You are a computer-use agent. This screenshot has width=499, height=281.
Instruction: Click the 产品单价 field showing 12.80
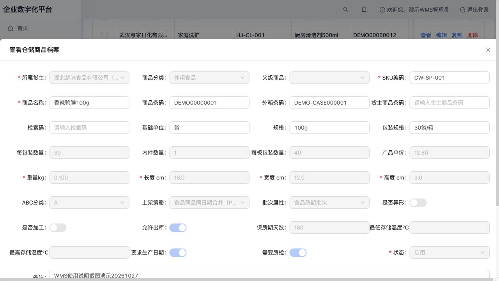[x=449, y=153]
